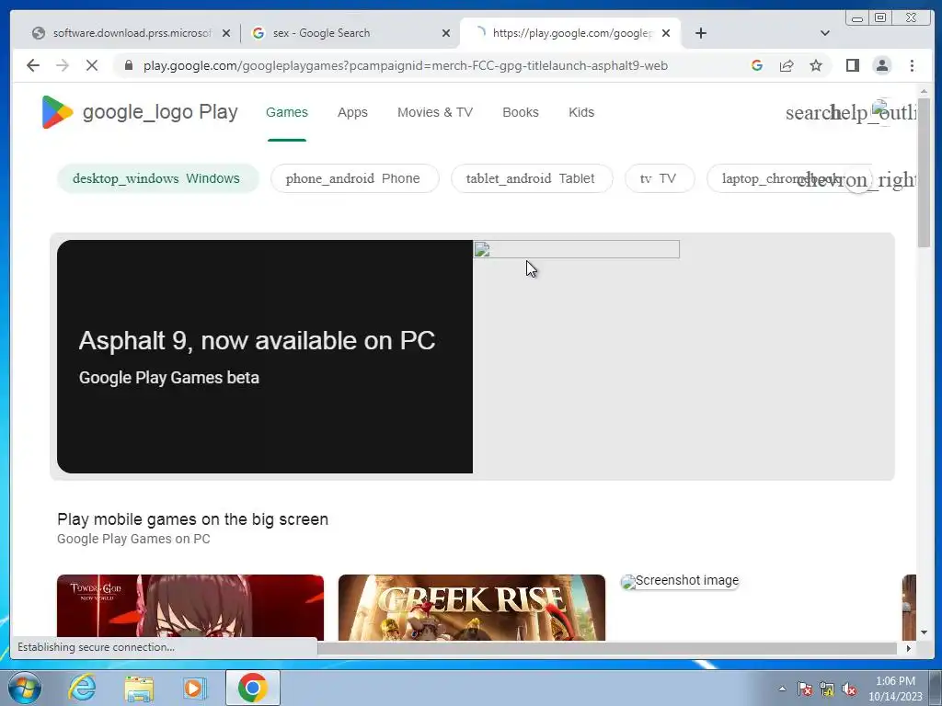Launch Internet Explorer from the taskbar
The image size is (942, 706).
tap(82, 688)
